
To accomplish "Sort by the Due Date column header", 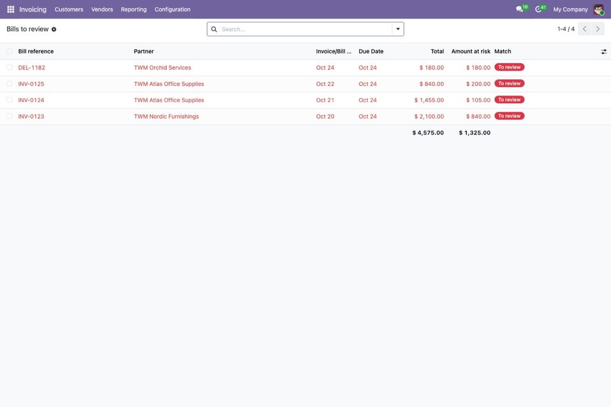I will 371,52.
